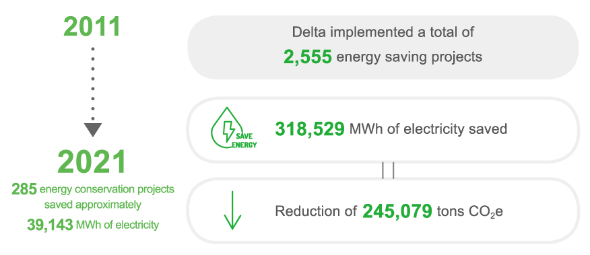Viewport: 590px width, 255px height.
Task: Click the 285 energy conservation projects text
Action: click(93, 189)
